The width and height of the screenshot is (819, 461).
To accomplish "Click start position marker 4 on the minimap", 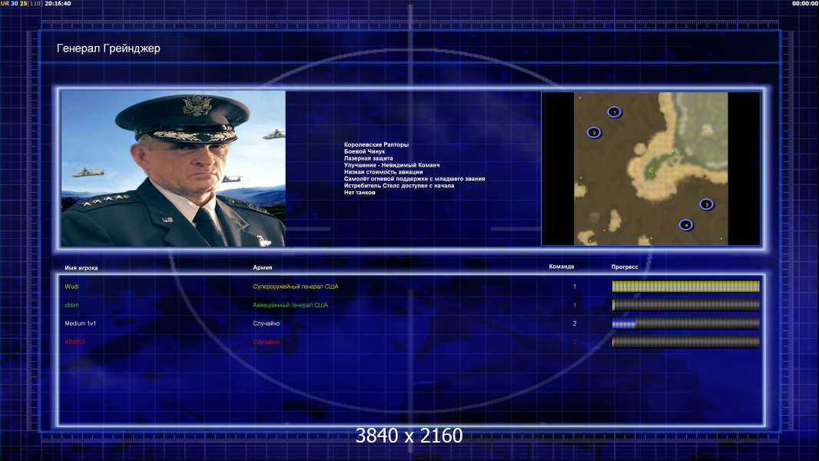I will point(686,225).
